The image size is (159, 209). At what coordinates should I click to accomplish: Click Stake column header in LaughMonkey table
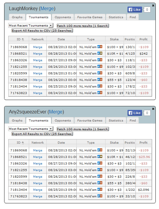114,39
